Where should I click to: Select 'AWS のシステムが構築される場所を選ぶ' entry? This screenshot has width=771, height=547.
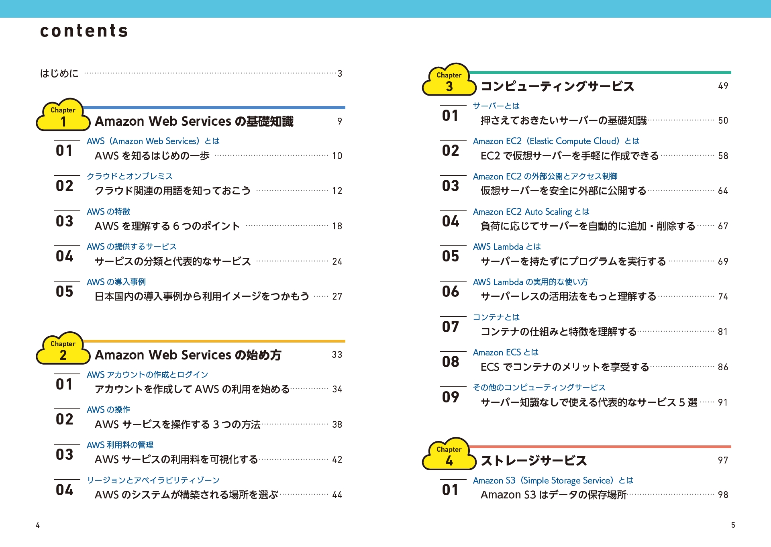pos(186,494)
